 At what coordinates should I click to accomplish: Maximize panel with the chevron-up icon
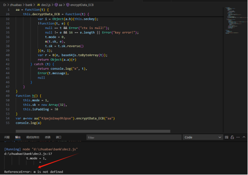244,137
